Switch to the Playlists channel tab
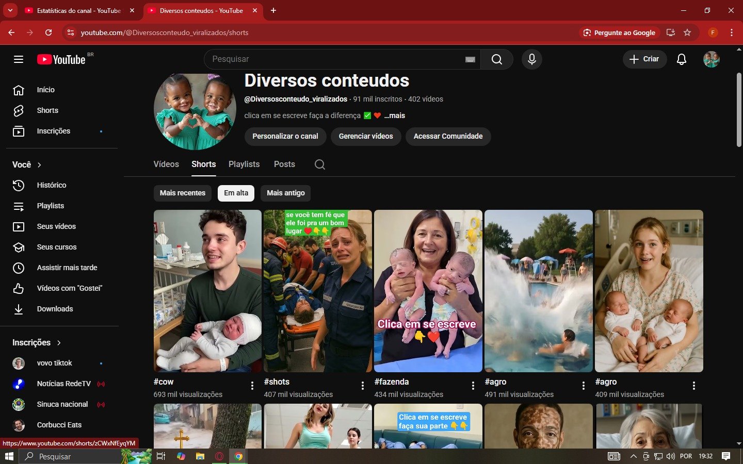 (x=244, y=164)
